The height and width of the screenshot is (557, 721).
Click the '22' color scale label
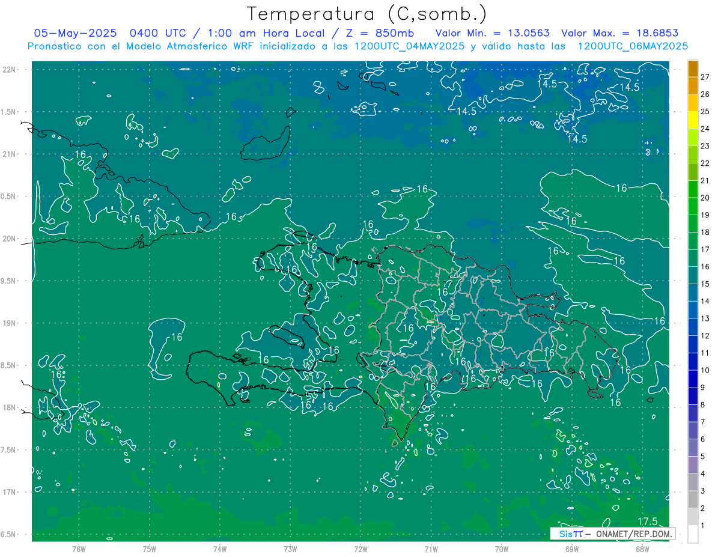705,163
